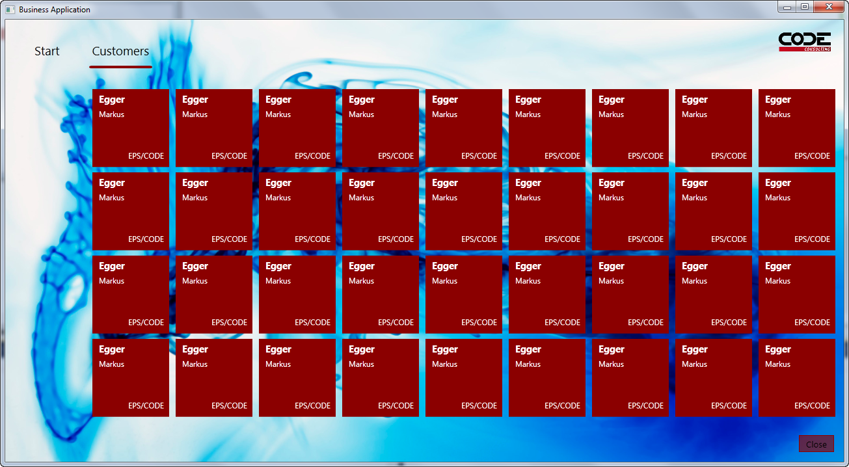Click the CODE Consulting logo
Viewport: 849px width, 467px height.
(805, 42)
